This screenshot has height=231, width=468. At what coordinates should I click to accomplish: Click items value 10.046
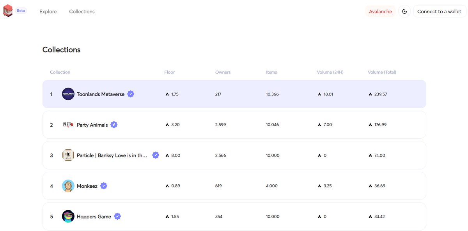coord(272,125)
